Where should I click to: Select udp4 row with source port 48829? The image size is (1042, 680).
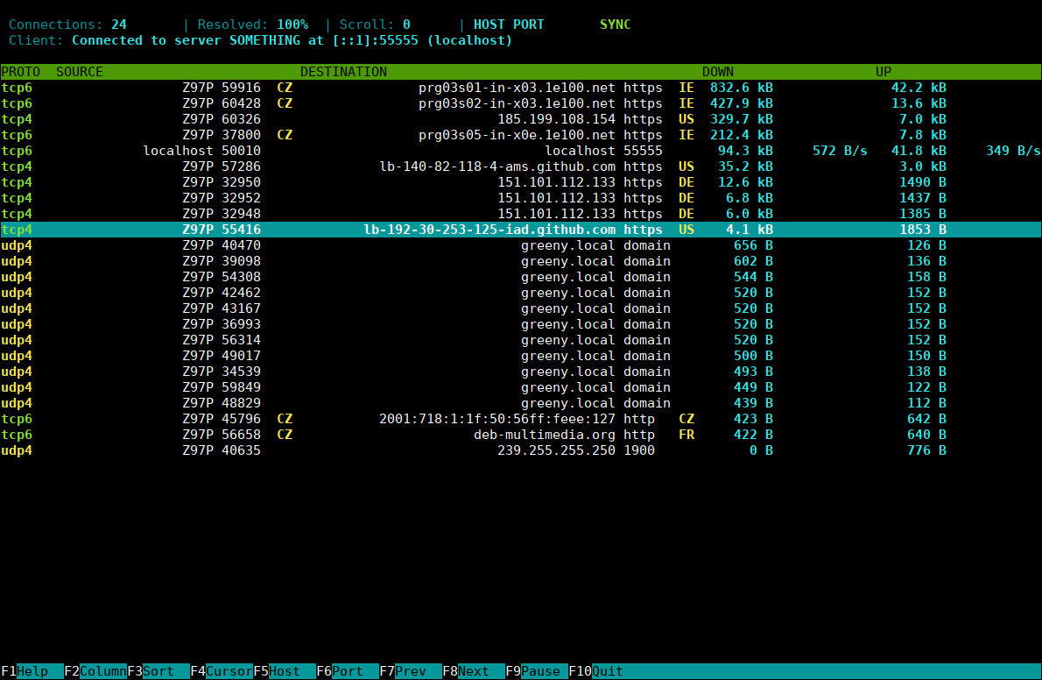coord(521,403)
